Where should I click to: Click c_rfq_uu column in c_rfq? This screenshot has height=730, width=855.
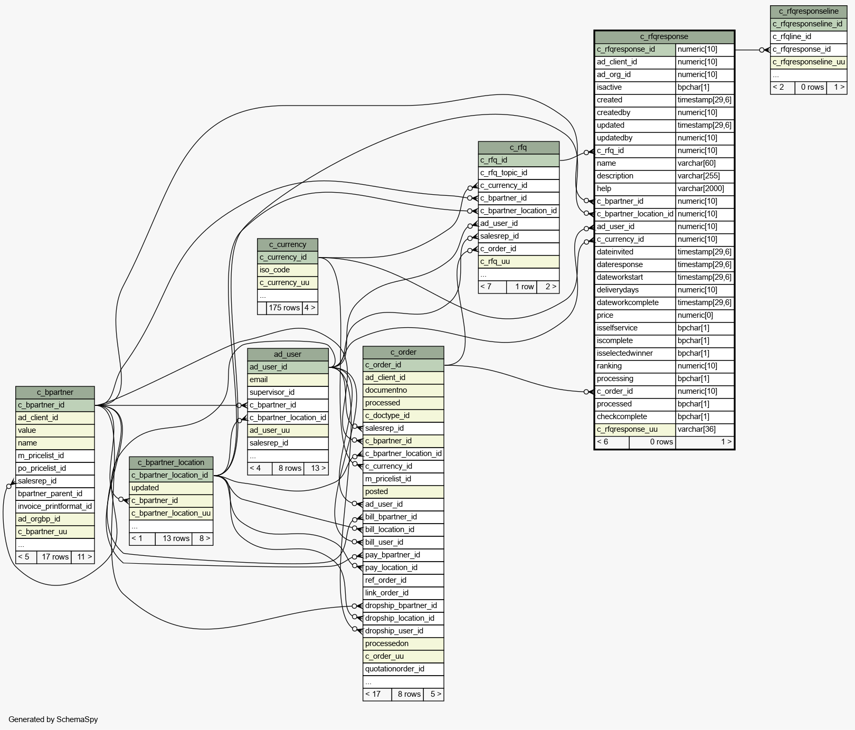click(518, 262)
